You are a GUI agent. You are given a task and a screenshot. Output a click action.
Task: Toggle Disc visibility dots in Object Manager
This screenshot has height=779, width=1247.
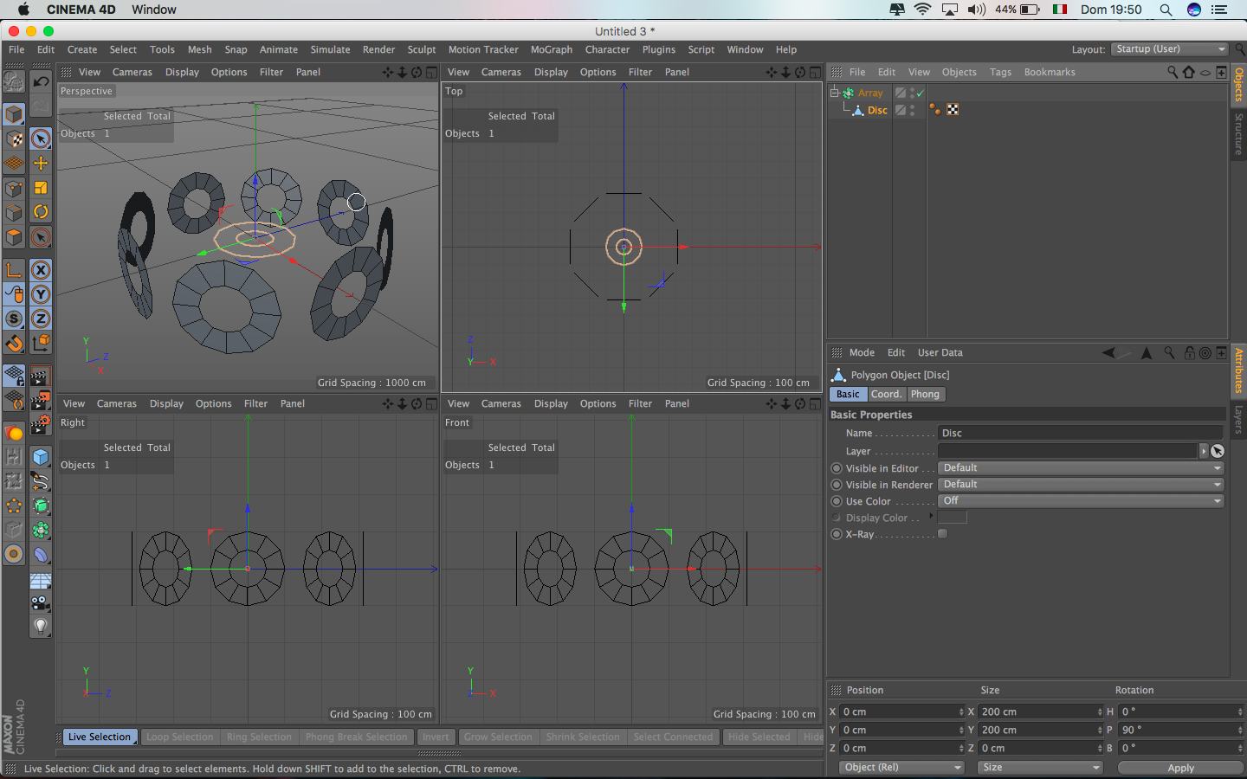pos(912,110)
